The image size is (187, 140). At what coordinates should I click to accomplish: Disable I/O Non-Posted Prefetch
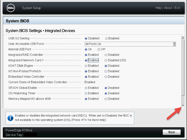[106, 71]
